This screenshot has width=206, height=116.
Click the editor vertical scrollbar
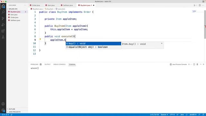(205, 24)
